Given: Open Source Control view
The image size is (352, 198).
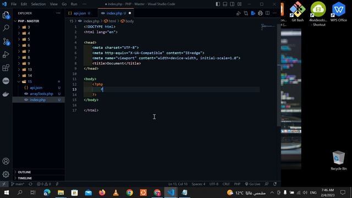Looking at the screenshot, I should point(6,41).
